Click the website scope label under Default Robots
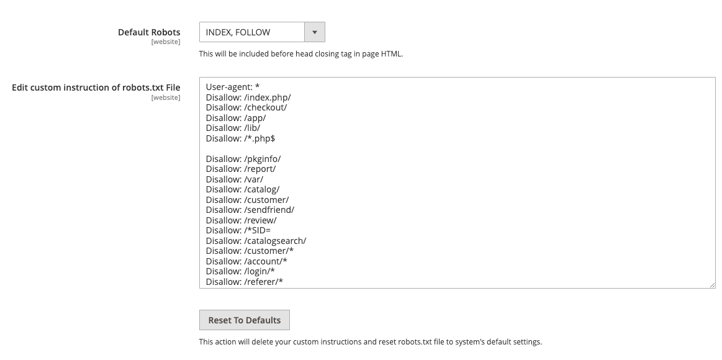This screenshot has width=722, height=360. [x=166, y=42]
